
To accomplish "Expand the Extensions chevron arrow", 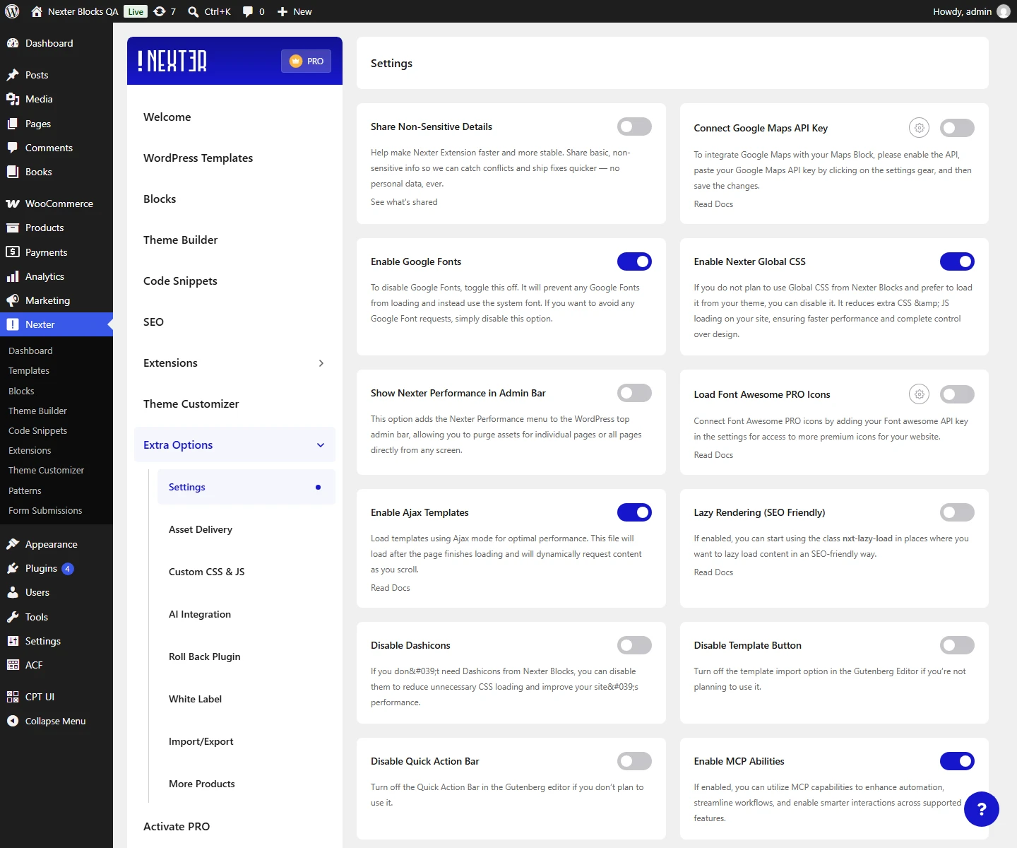I will click(x=321, y=363).
